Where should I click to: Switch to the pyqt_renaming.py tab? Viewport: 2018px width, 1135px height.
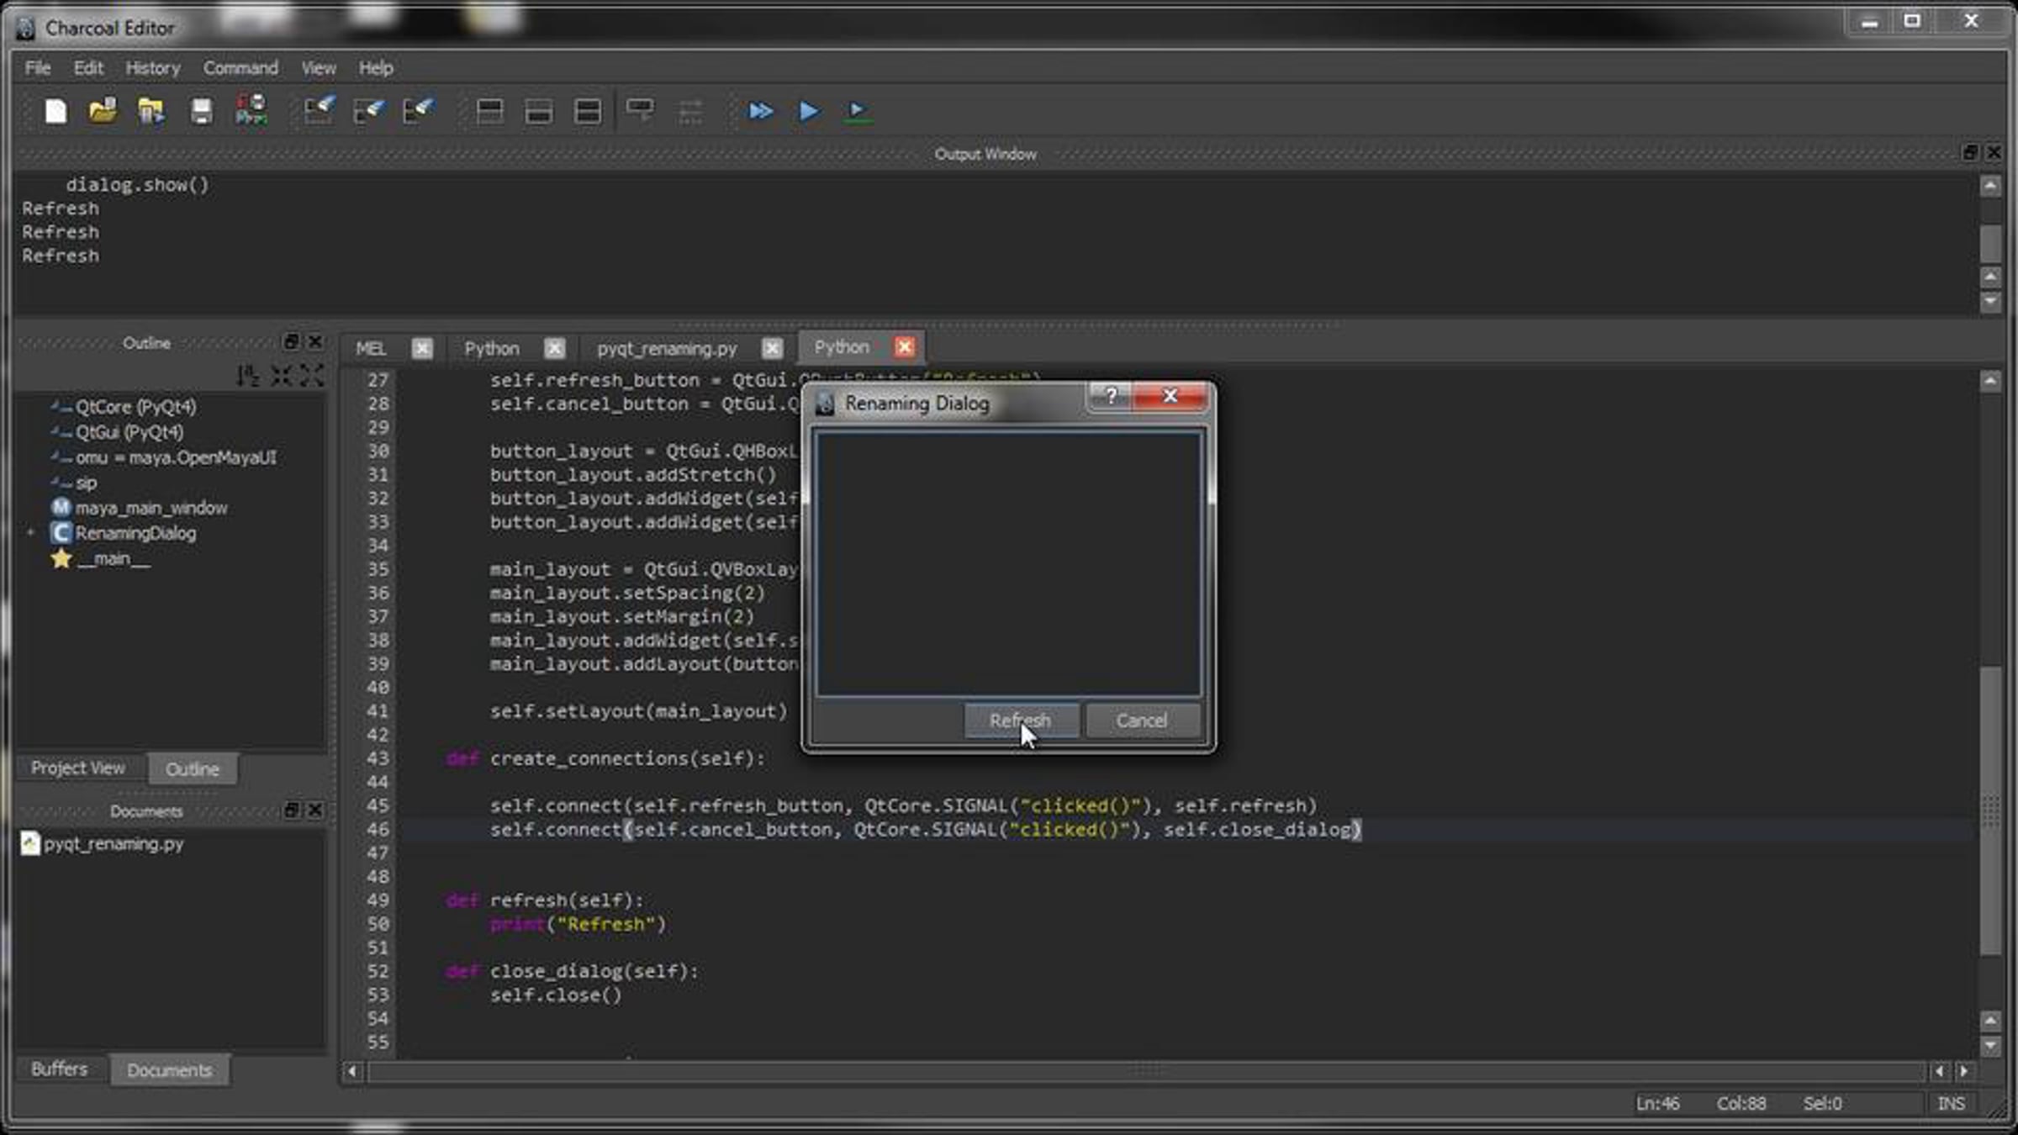pyautogui.click(x=667, y=348)
